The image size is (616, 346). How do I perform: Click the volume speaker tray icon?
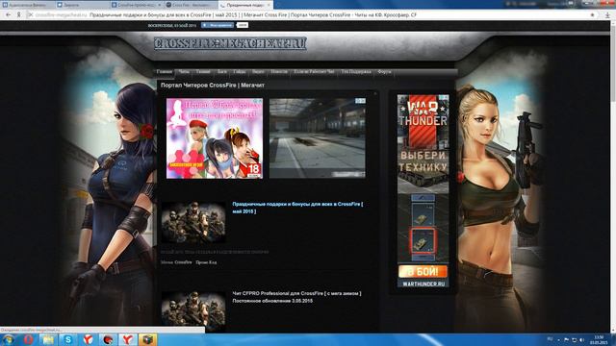pyautogui.click(x=581, y=339)
